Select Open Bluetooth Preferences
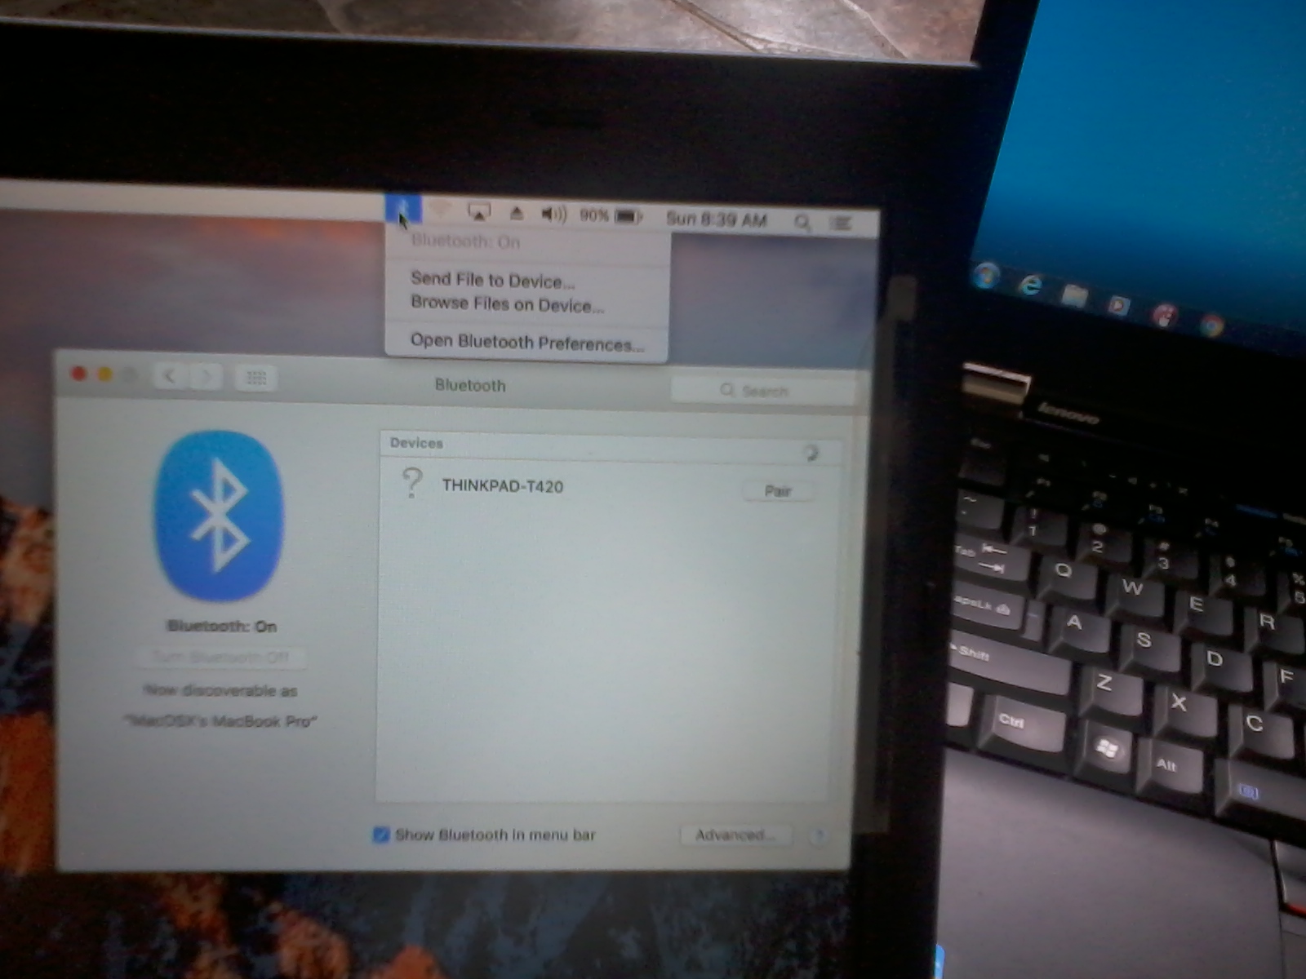 (x=526, y=343)
